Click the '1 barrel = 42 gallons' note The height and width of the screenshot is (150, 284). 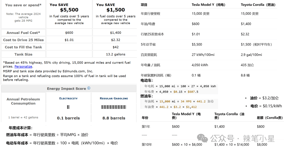point(23,117)
